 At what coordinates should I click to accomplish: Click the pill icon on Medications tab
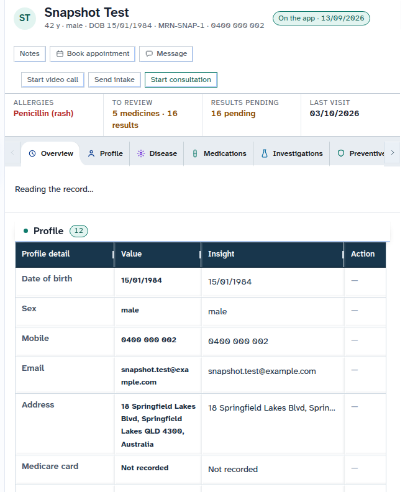[195, 153]
